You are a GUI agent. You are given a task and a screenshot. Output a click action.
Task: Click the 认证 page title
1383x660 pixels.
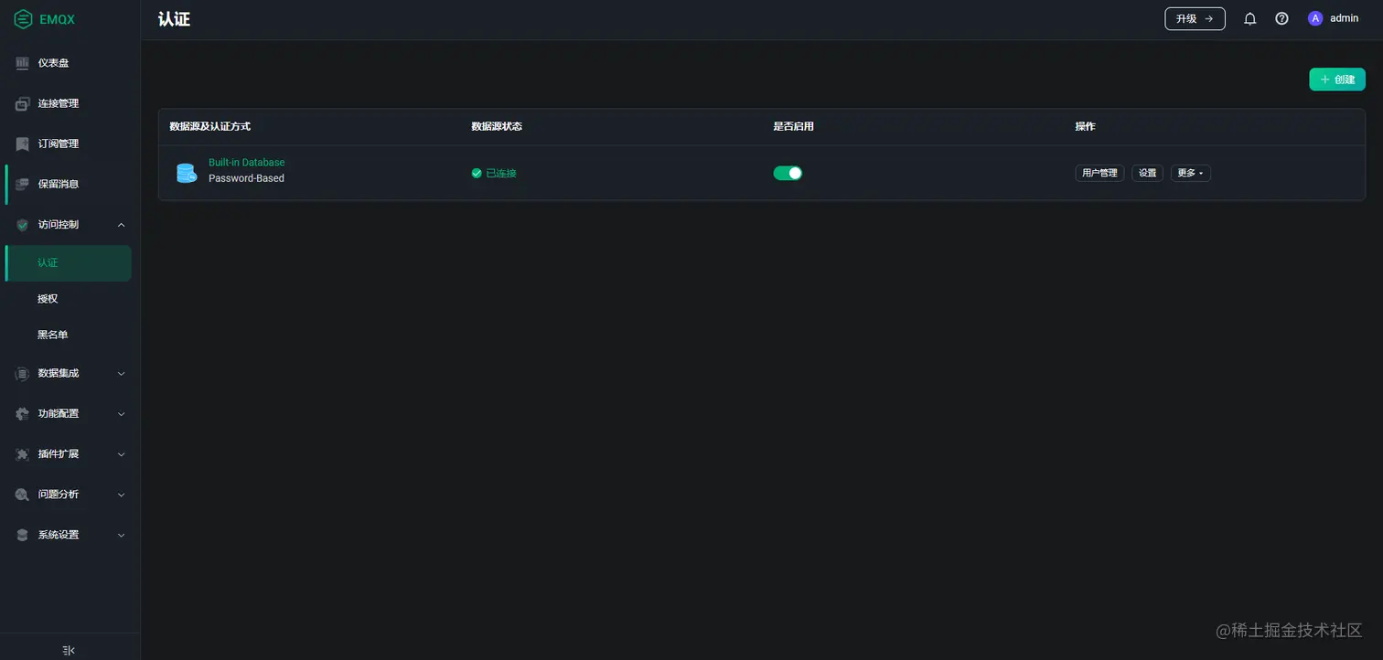174,19
